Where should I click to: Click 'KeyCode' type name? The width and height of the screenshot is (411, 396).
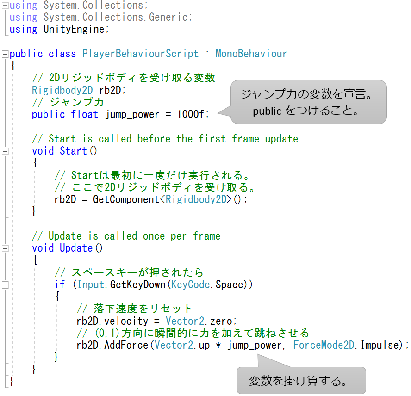pyautogui.click(x=190, y=285)
